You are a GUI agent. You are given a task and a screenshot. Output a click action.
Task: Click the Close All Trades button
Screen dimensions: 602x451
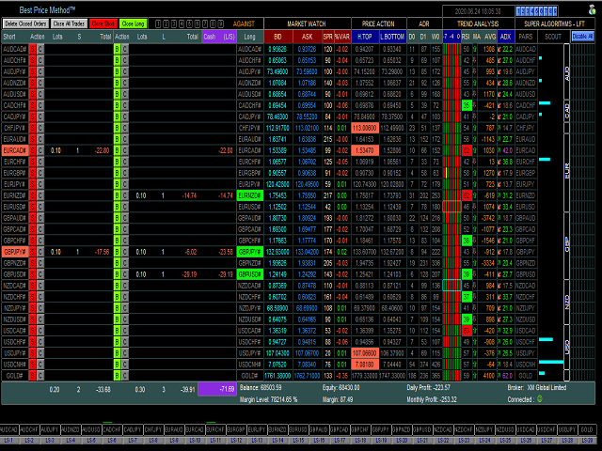tap(69, 23)
